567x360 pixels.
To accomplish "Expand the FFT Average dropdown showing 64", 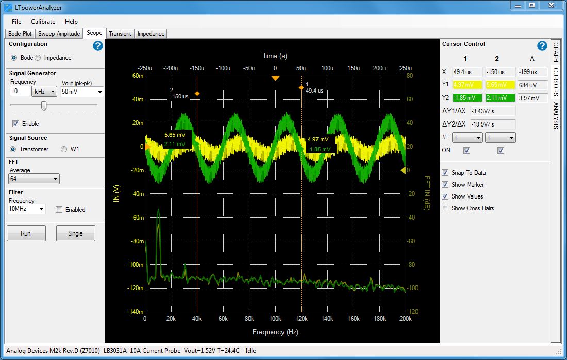I will click(34, 179).
